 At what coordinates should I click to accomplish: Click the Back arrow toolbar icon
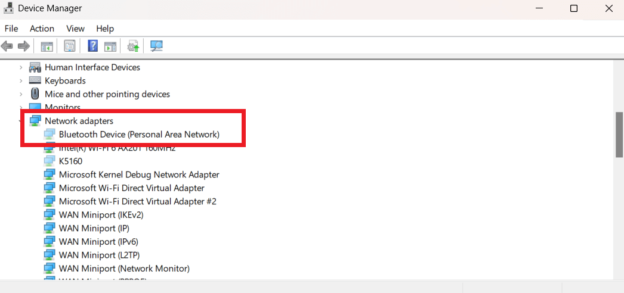7,46
